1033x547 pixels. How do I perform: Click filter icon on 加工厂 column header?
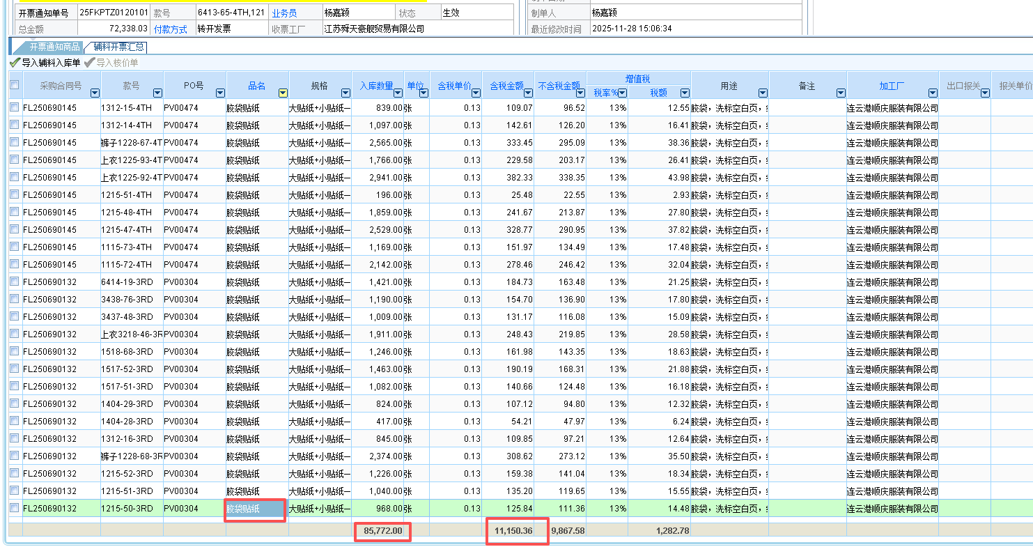tap(933, 93)
